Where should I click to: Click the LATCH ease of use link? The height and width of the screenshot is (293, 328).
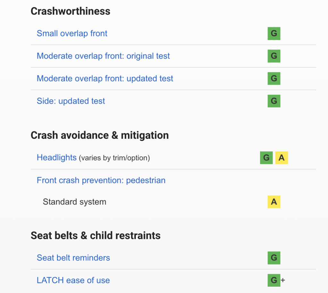tap(73, 281)
